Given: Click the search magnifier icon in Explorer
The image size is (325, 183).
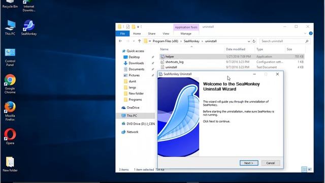Looking at the screenshot, I should coord(307,41).
